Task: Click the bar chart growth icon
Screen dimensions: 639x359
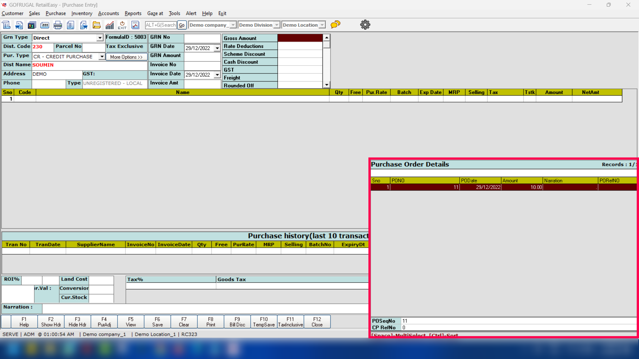Action: click(x=109, y=25)
